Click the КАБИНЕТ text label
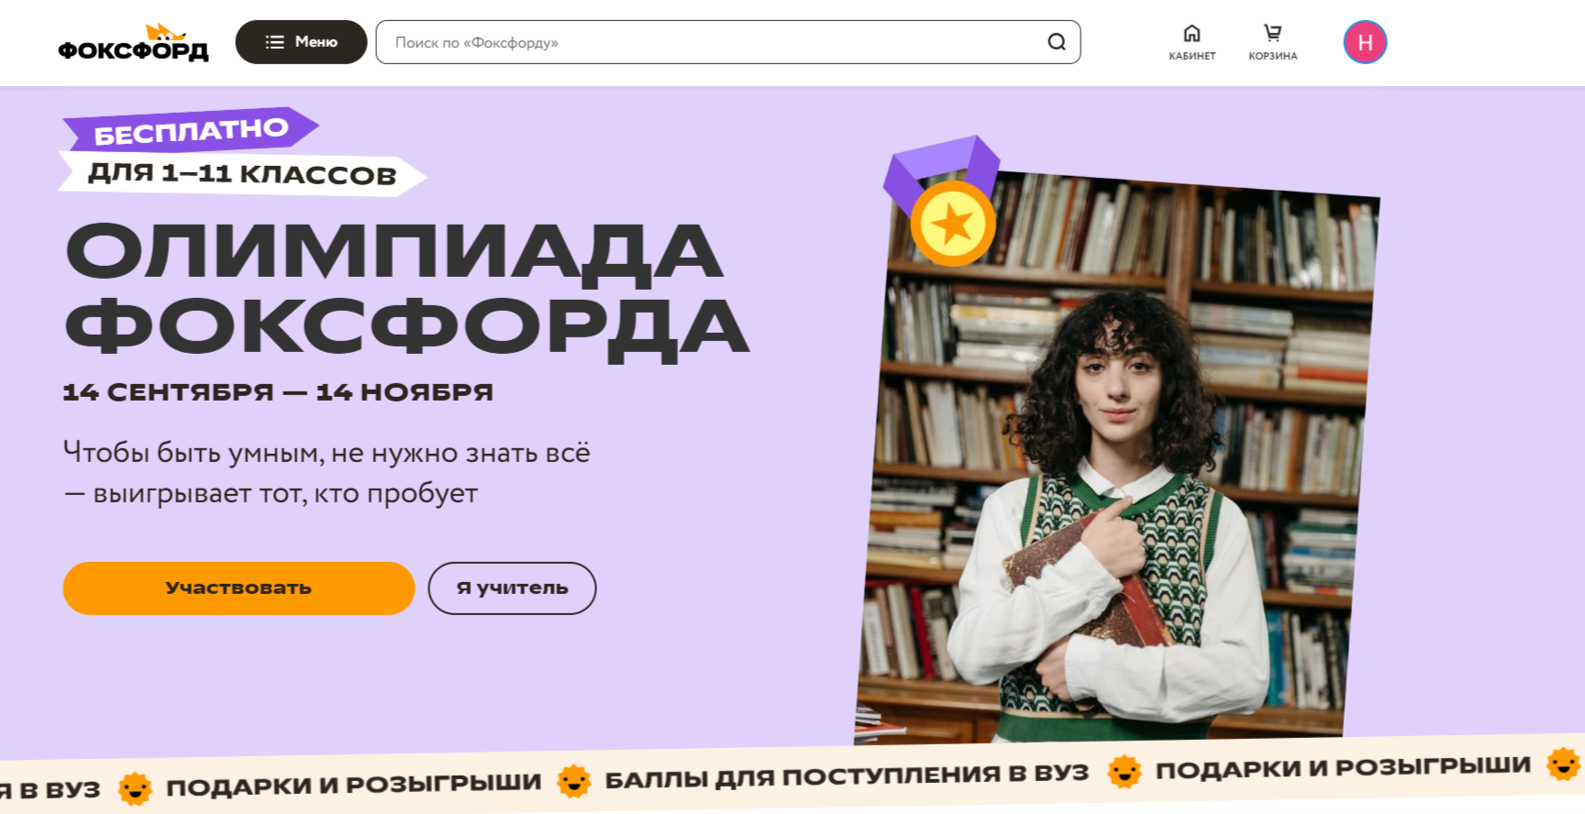The height and width of the screenshot is (814, 1585). (1192, 56)
